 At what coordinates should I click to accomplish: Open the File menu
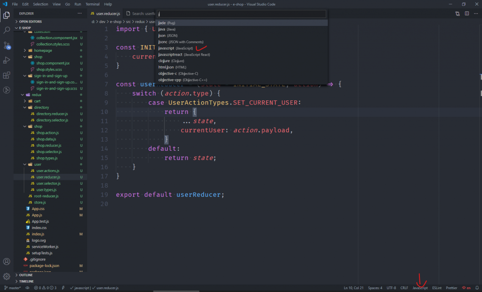(x=15, y=4)
